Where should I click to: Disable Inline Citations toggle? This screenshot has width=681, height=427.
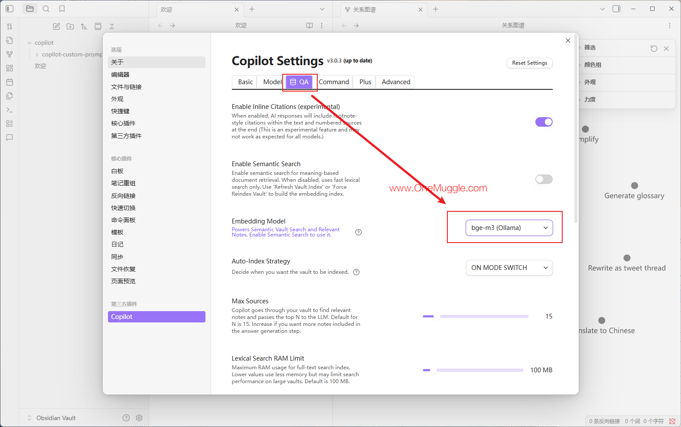tap(544, 122)
